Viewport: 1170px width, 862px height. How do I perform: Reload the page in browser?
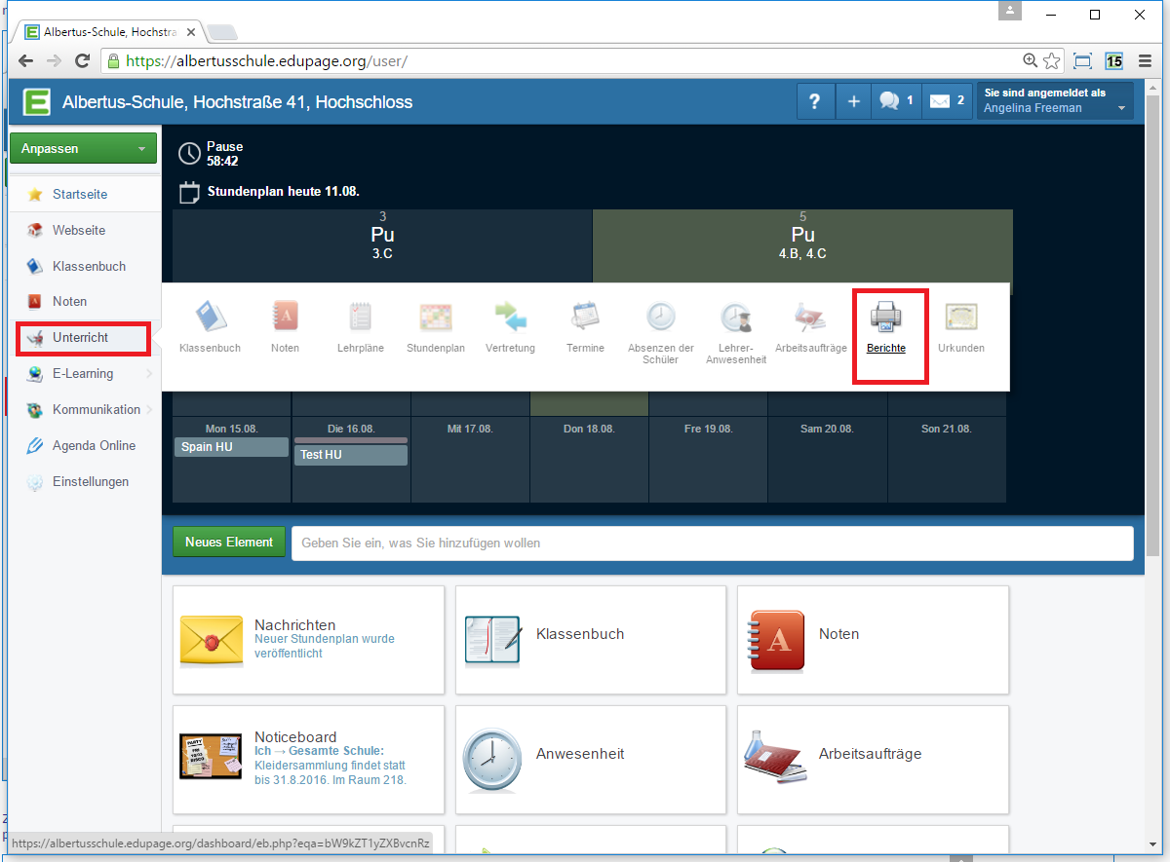tap(83, 60)
